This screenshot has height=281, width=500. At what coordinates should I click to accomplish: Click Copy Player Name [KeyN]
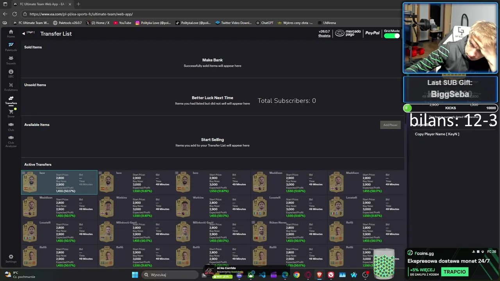pyautogui.click(x=437, y=134)
